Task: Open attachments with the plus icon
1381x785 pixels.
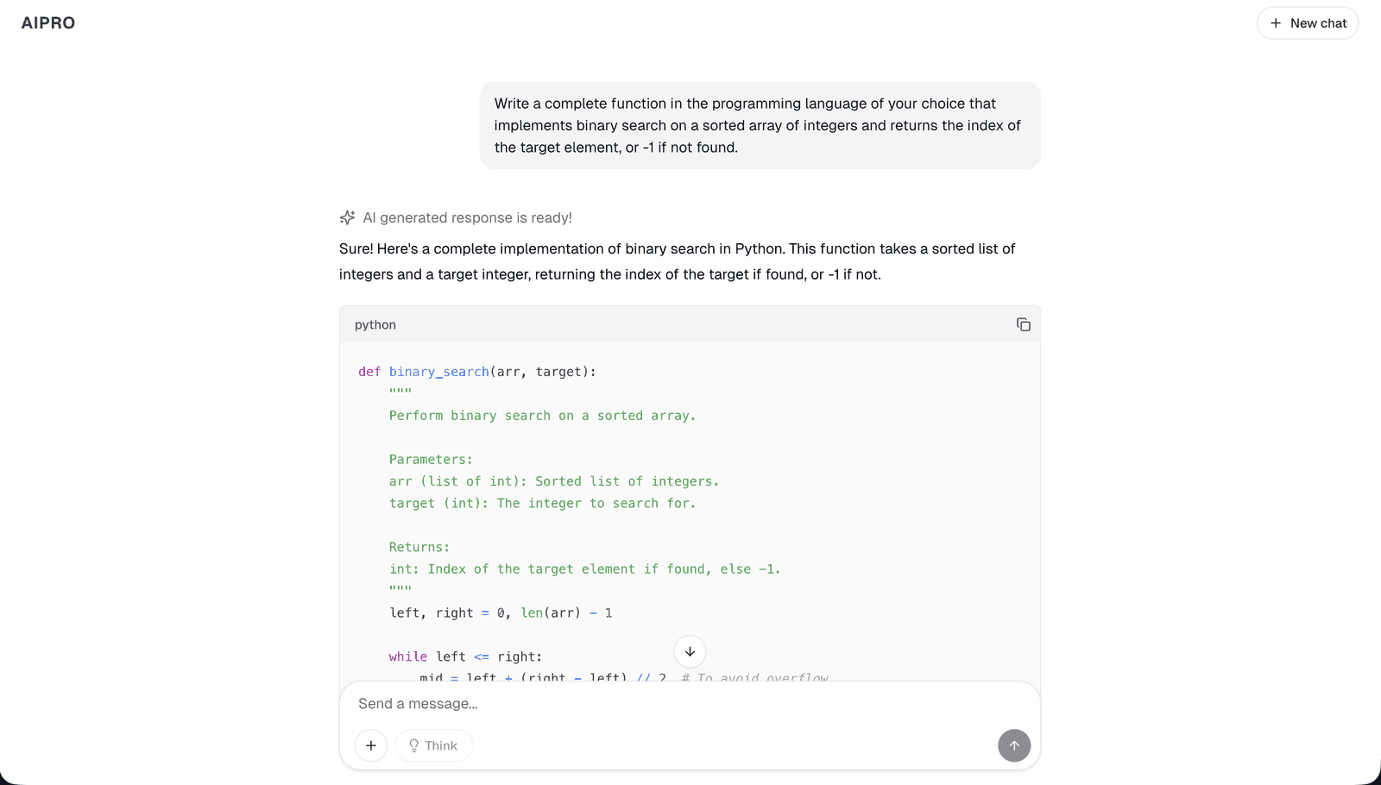Action: (x=371, y=745)
